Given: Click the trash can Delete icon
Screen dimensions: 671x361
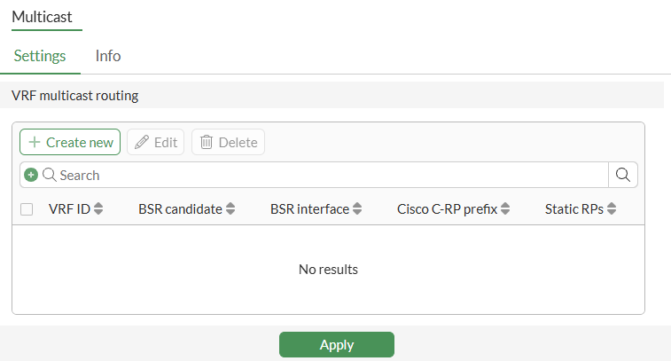Looking at the screenshot, I should tap(207, 142).
